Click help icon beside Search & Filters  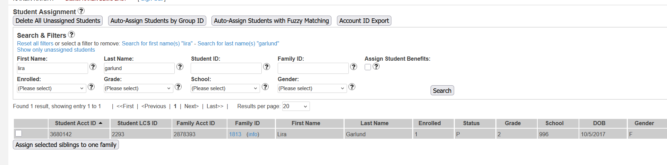coord(71,34)
